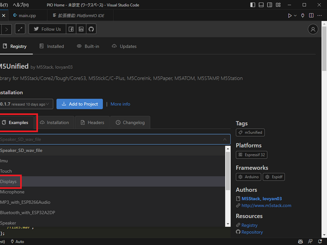Run the code via the play icon
Viewport: 327px width, 245px height.
(290, 16)
